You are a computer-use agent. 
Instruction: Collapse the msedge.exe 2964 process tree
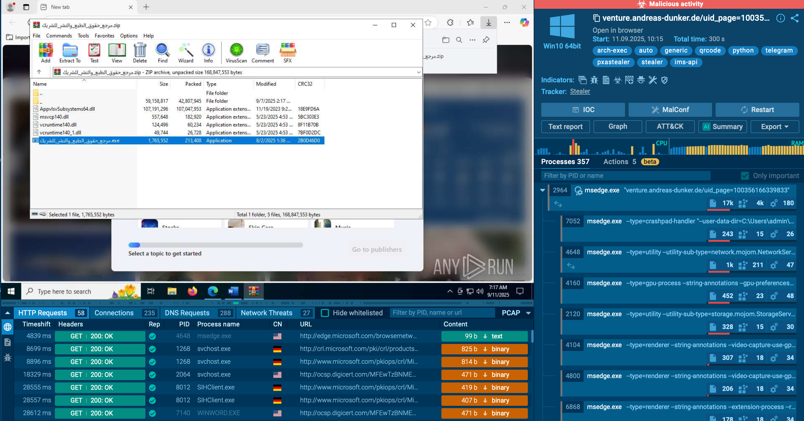coord(542,190)
